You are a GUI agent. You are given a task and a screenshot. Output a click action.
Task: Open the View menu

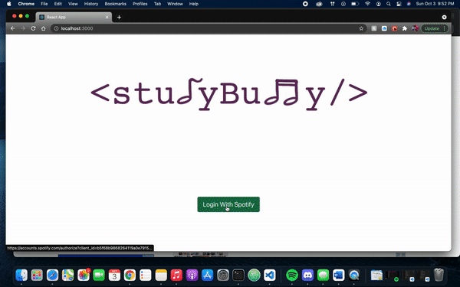point(73,4)
